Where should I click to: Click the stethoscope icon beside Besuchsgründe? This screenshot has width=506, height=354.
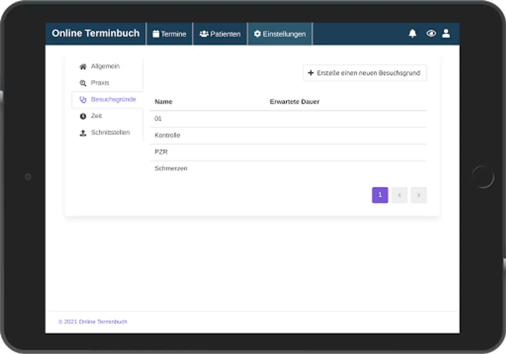pyautogui.click(x=83, y=100)
